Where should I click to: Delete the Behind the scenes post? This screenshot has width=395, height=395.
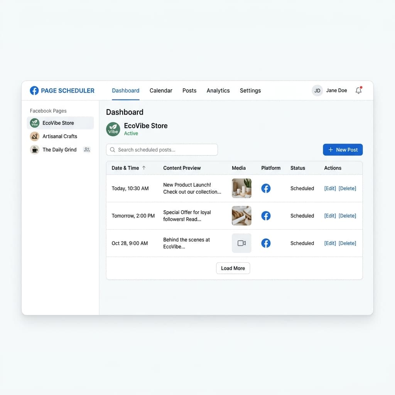(x=348, y=243)
